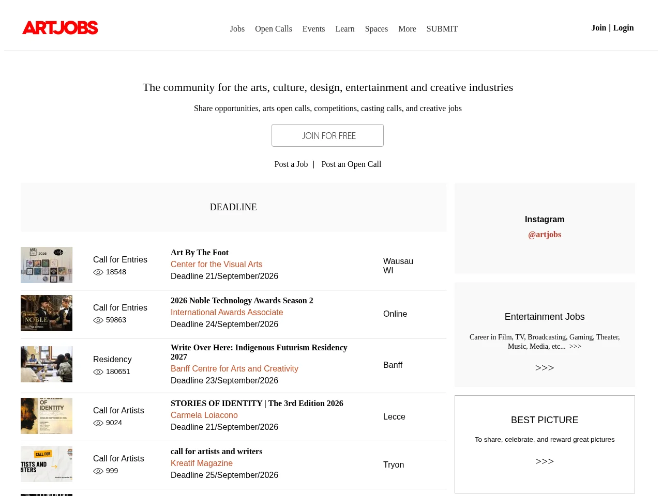This screenshot has width=662, height=496.
Task: Click the Instagram heading
Action: [x=545, y=220]
